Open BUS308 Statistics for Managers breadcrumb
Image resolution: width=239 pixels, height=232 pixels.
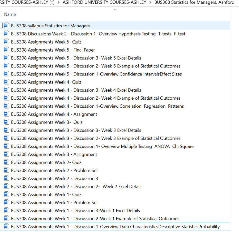(194, 2)
